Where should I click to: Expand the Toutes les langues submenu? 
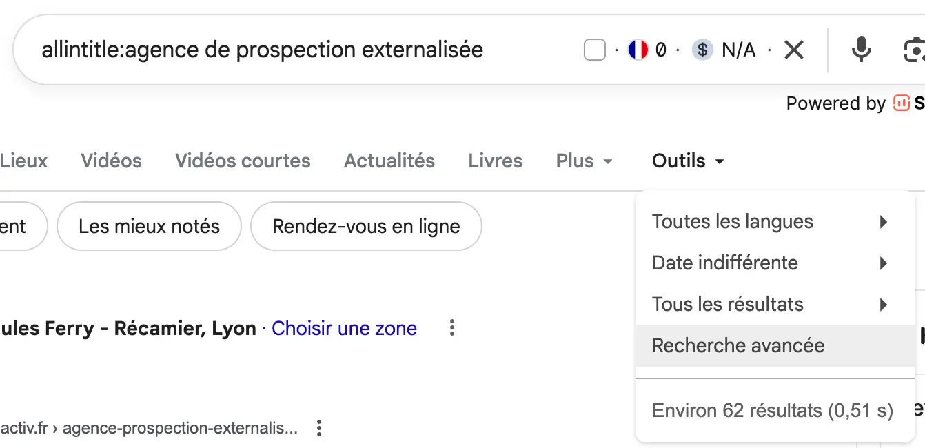coord(733,221)
